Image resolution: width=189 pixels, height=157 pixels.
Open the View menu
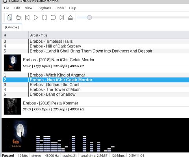(x=29, y=8)
